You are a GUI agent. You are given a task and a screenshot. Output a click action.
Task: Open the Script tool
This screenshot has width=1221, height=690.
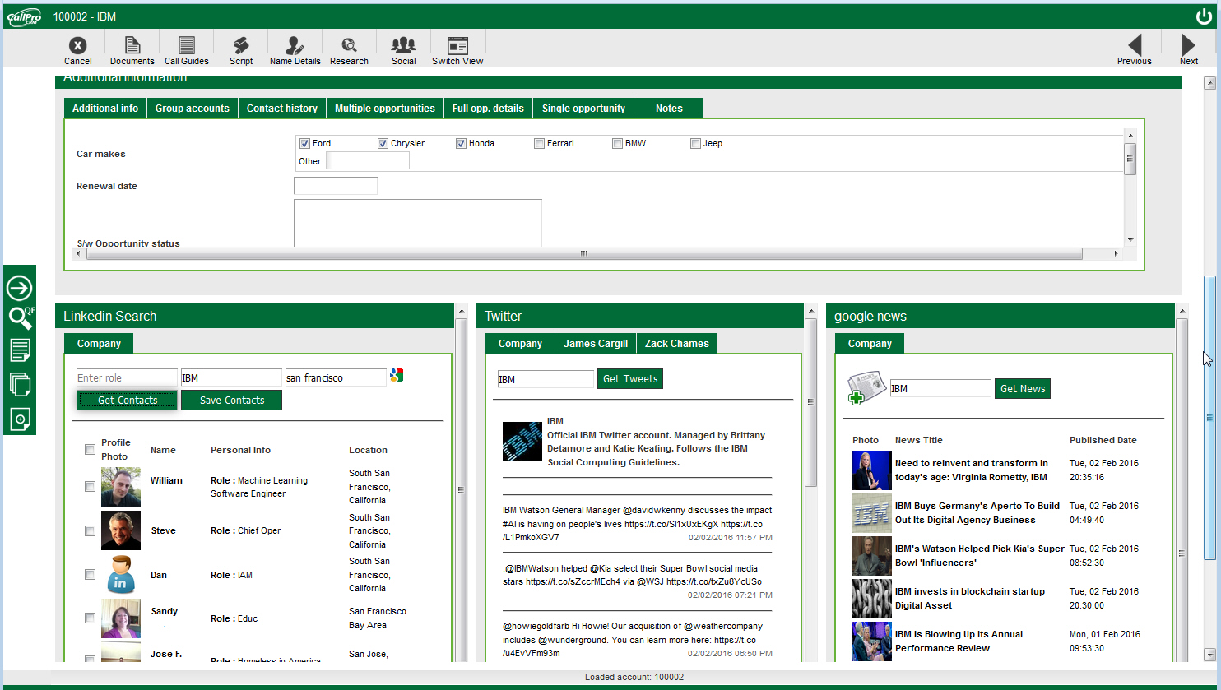click(x=241, y=50)
